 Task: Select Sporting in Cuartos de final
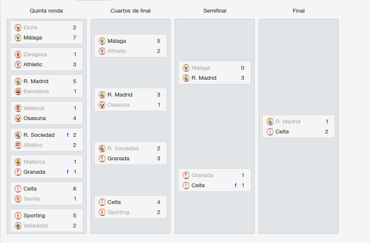[x=118, y=212]
